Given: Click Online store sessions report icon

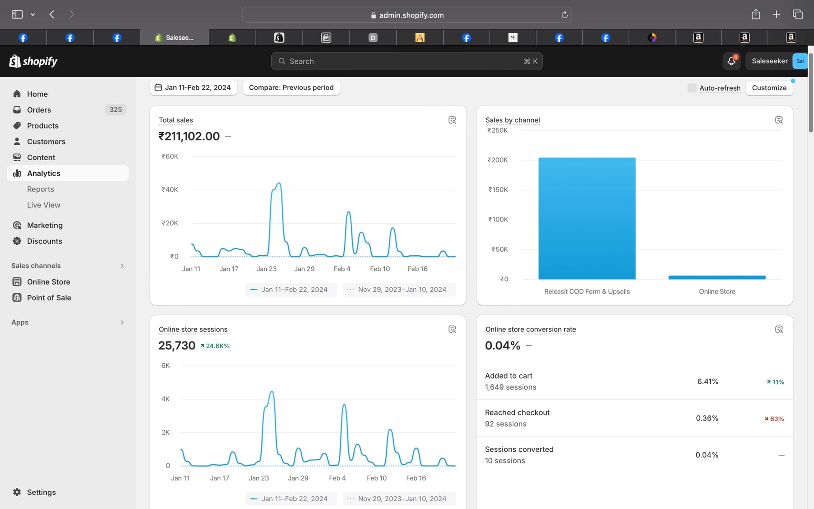Looking at the screenshot, I should [x=452, y=329].
